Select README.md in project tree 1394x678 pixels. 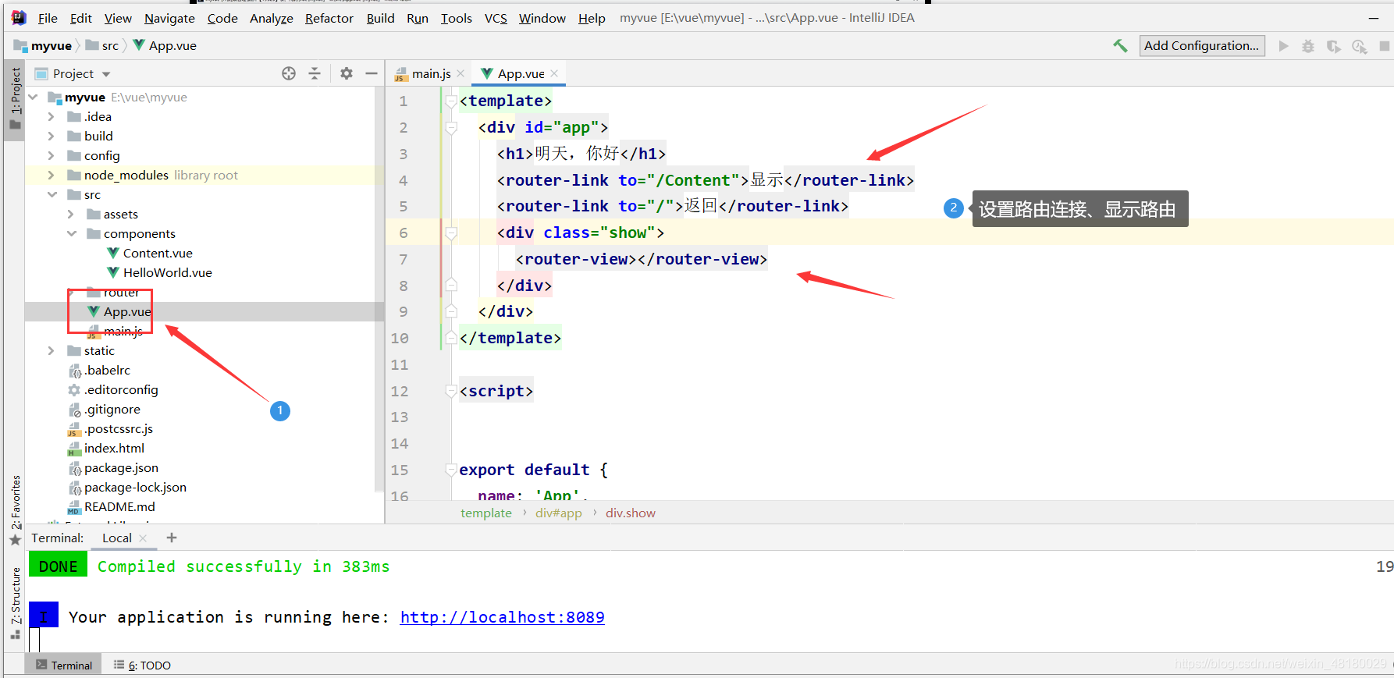tap(119, 507)
